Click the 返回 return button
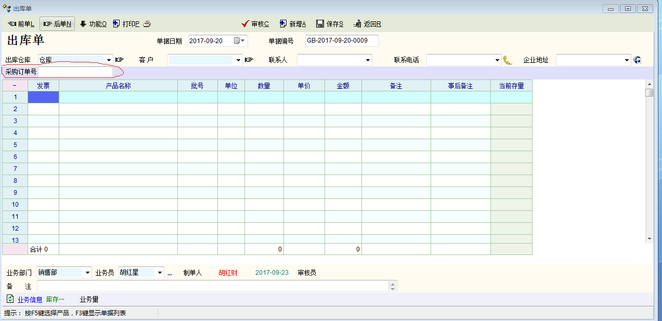The width and height of the screenshot is (662, 321). (367, 24)
